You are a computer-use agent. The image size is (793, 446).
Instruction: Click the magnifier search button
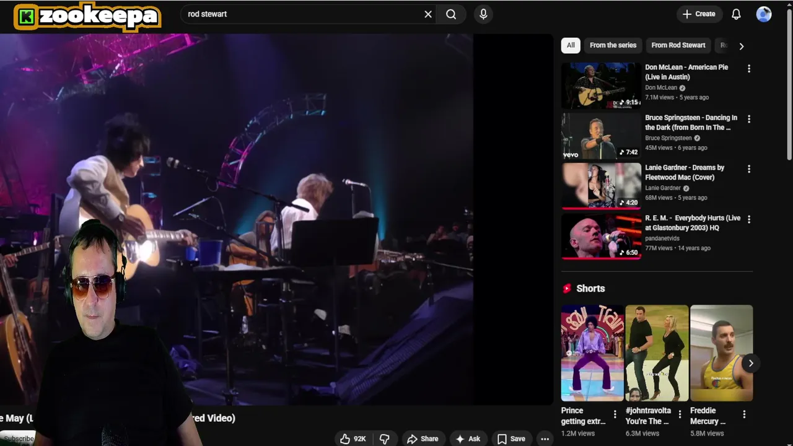pyautogui.click(x=451, y=14)
